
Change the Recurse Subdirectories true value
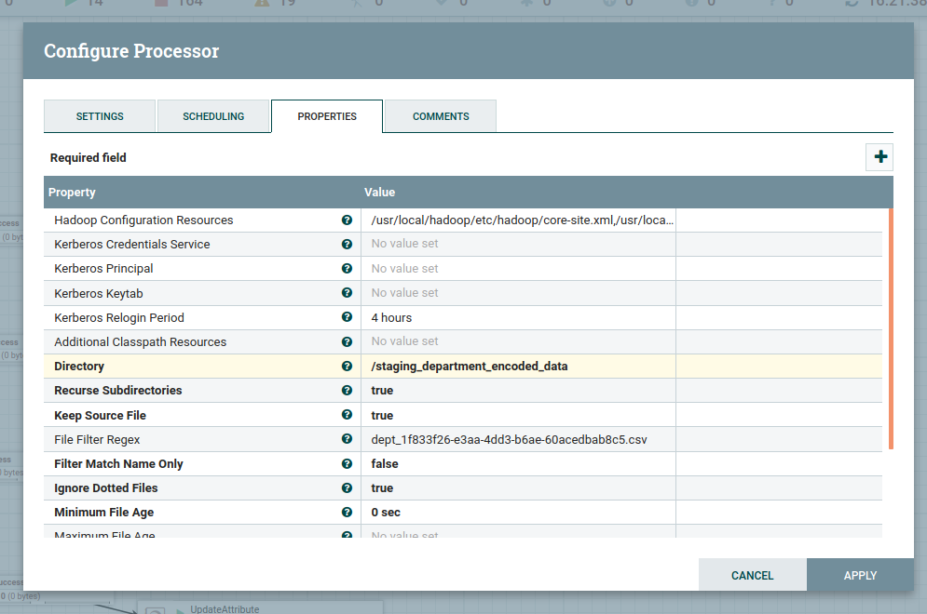[x=517, y=391]
